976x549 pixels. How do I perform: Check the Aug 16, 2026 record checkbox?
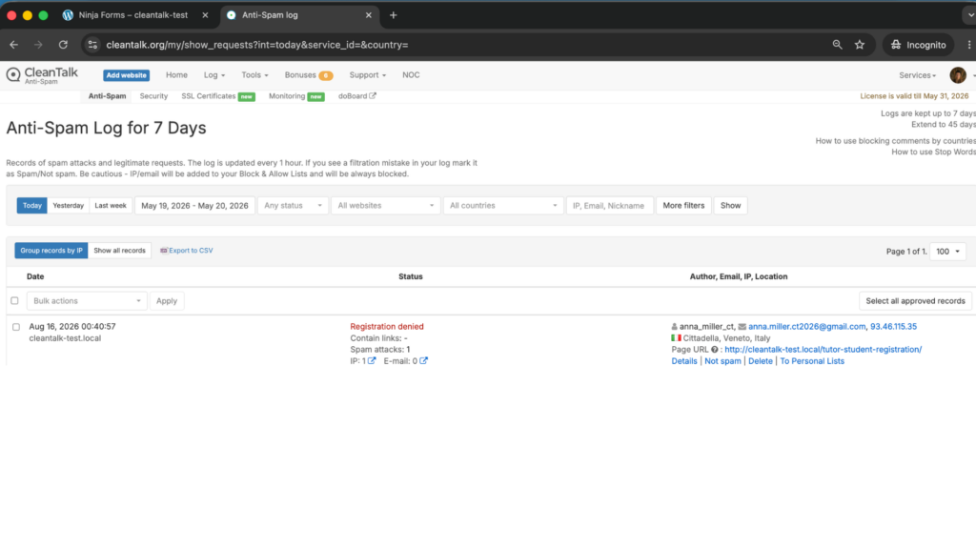point(16,327)
